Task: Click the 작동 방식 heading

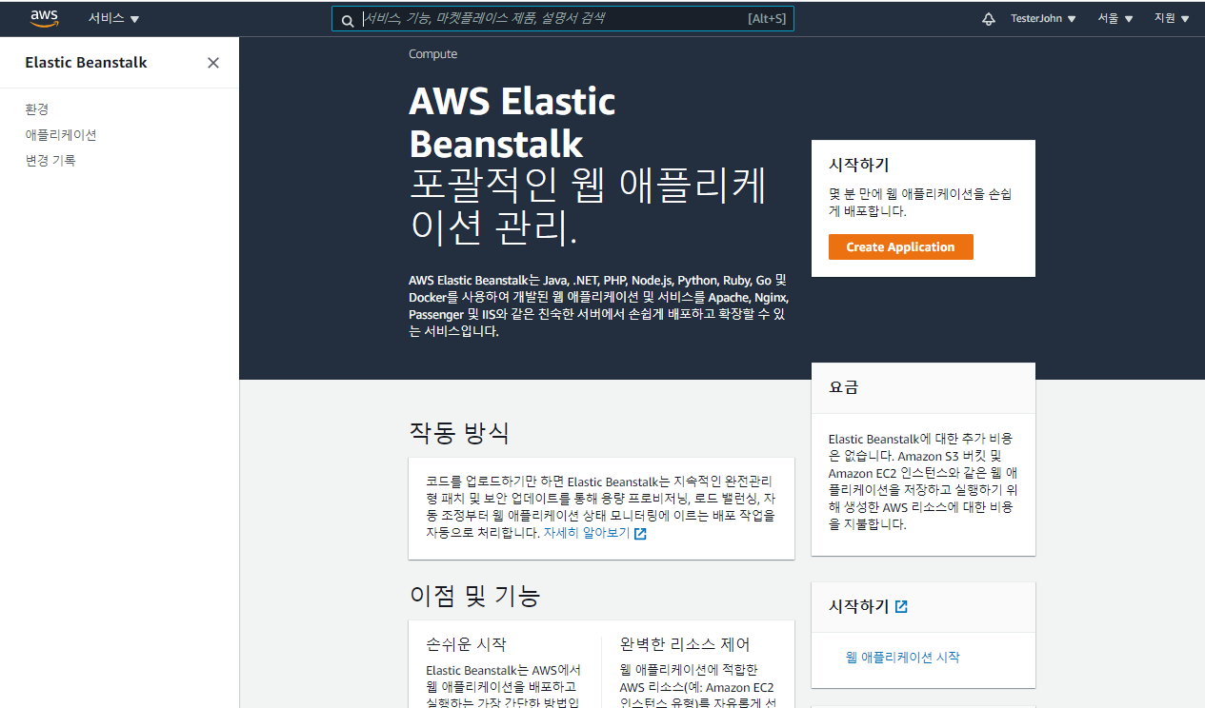Action: [459, 433]
